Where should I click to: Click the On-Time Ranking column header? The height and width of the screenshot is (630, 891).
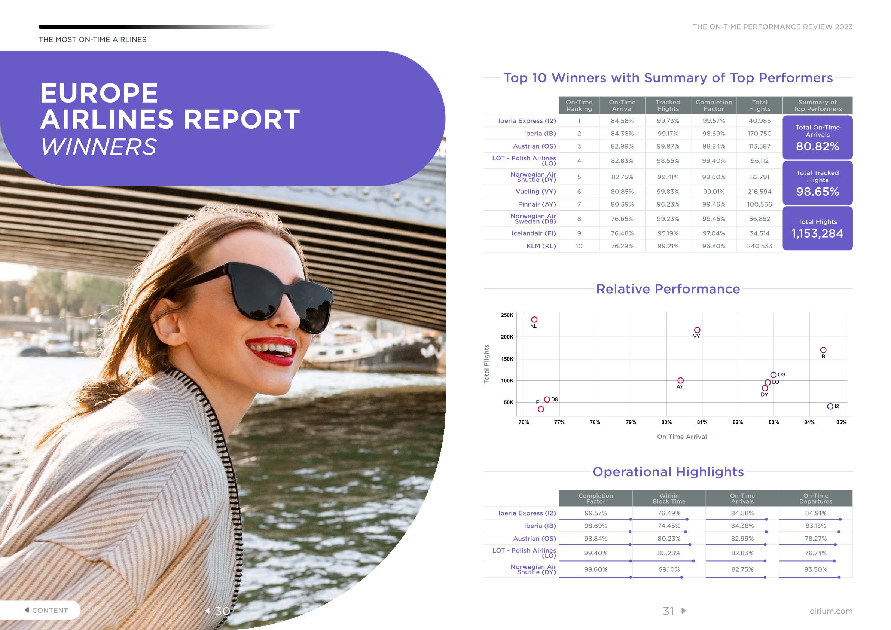(579, 105)
